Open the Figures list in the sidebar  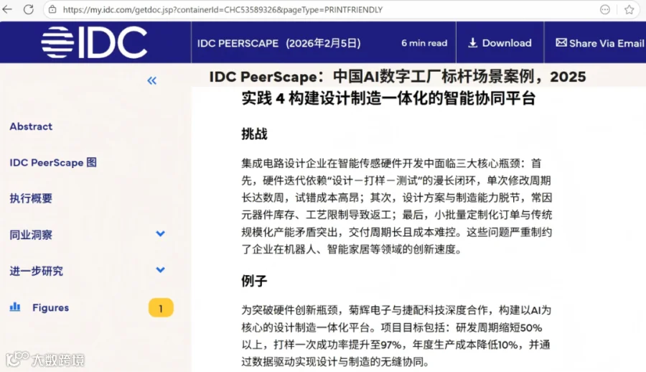pos(50,307)
